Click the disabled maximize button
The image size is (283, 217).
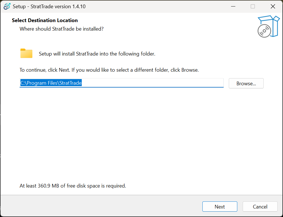click(253, 7)
